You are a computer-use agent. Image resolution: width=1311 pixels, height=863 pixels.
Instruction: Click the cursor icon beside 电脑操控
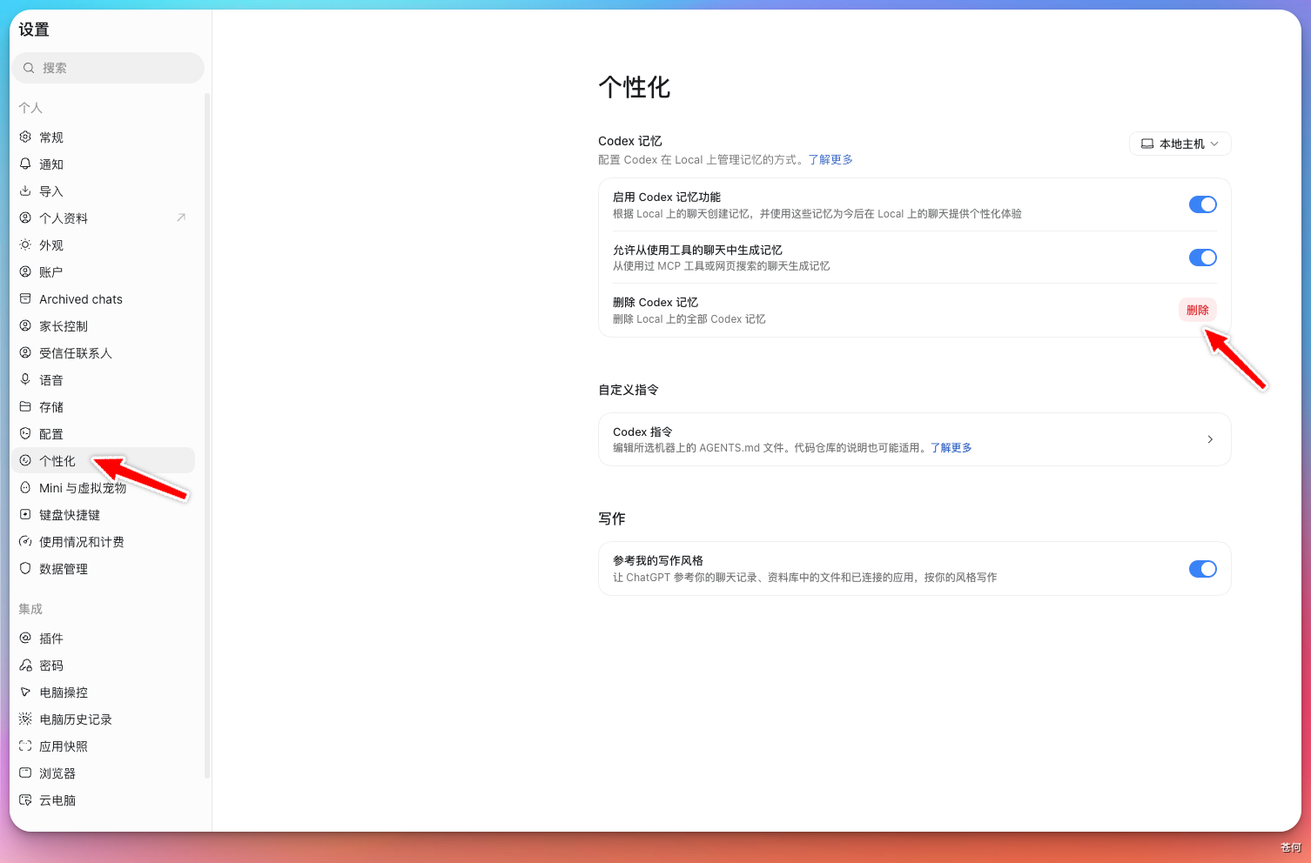25,692
